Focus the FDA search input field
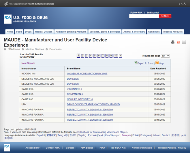 (144, 16)
